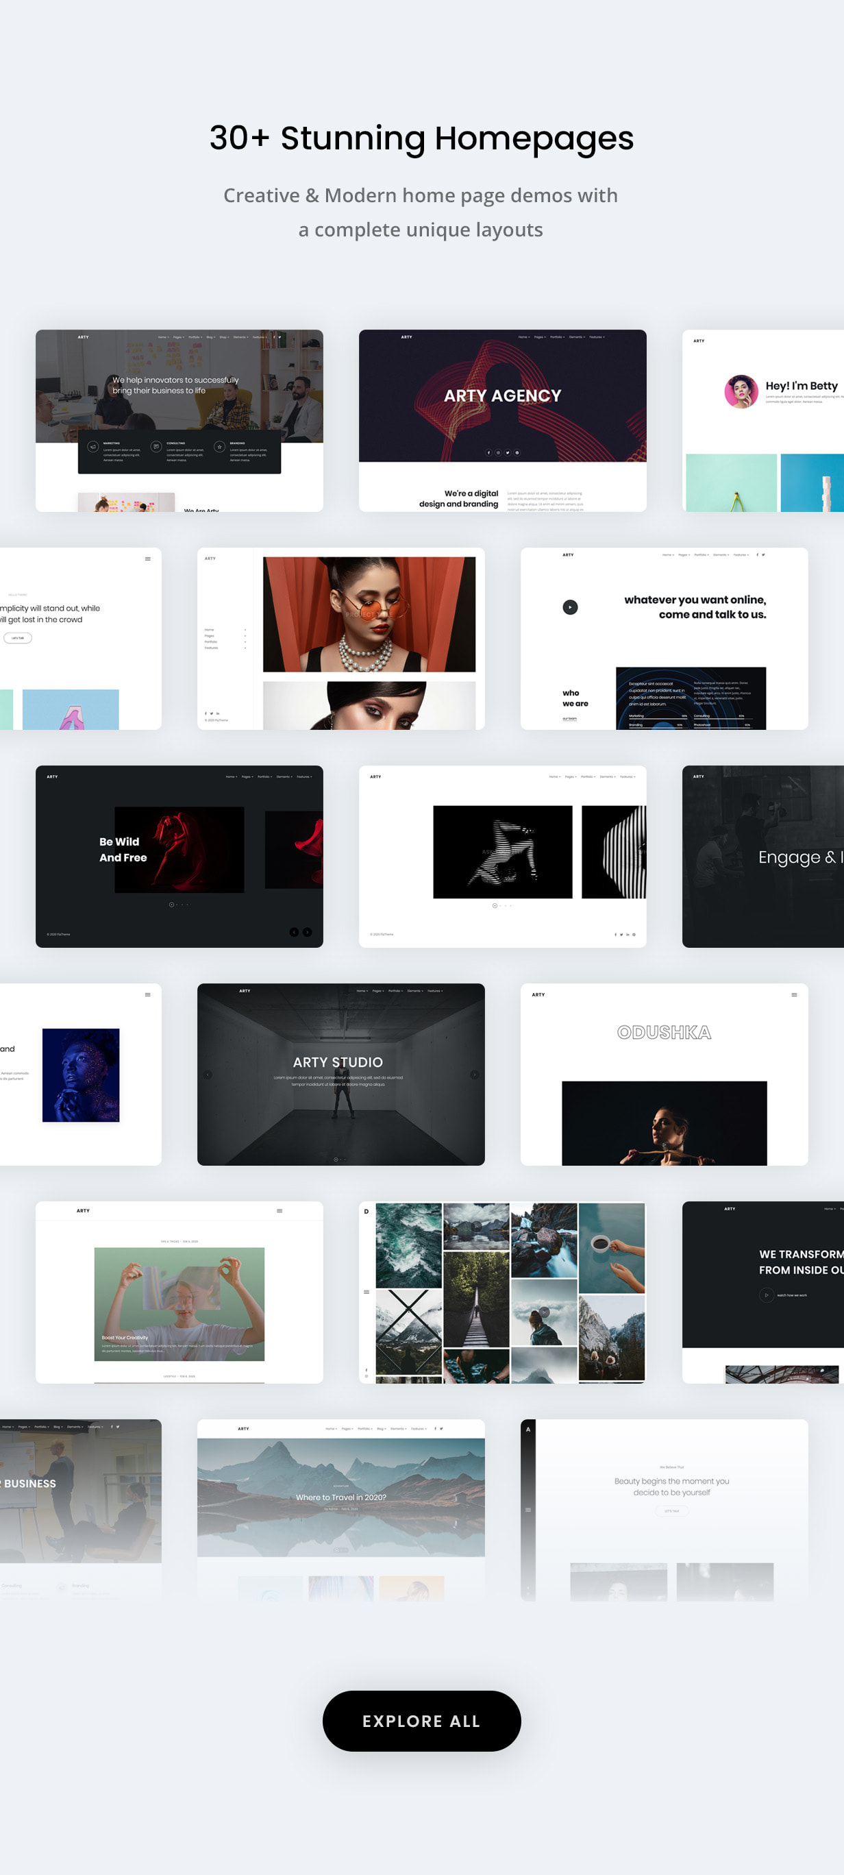Click hamburger icon above 'will stand out' text
The image size is (844, 1875).
148,559
